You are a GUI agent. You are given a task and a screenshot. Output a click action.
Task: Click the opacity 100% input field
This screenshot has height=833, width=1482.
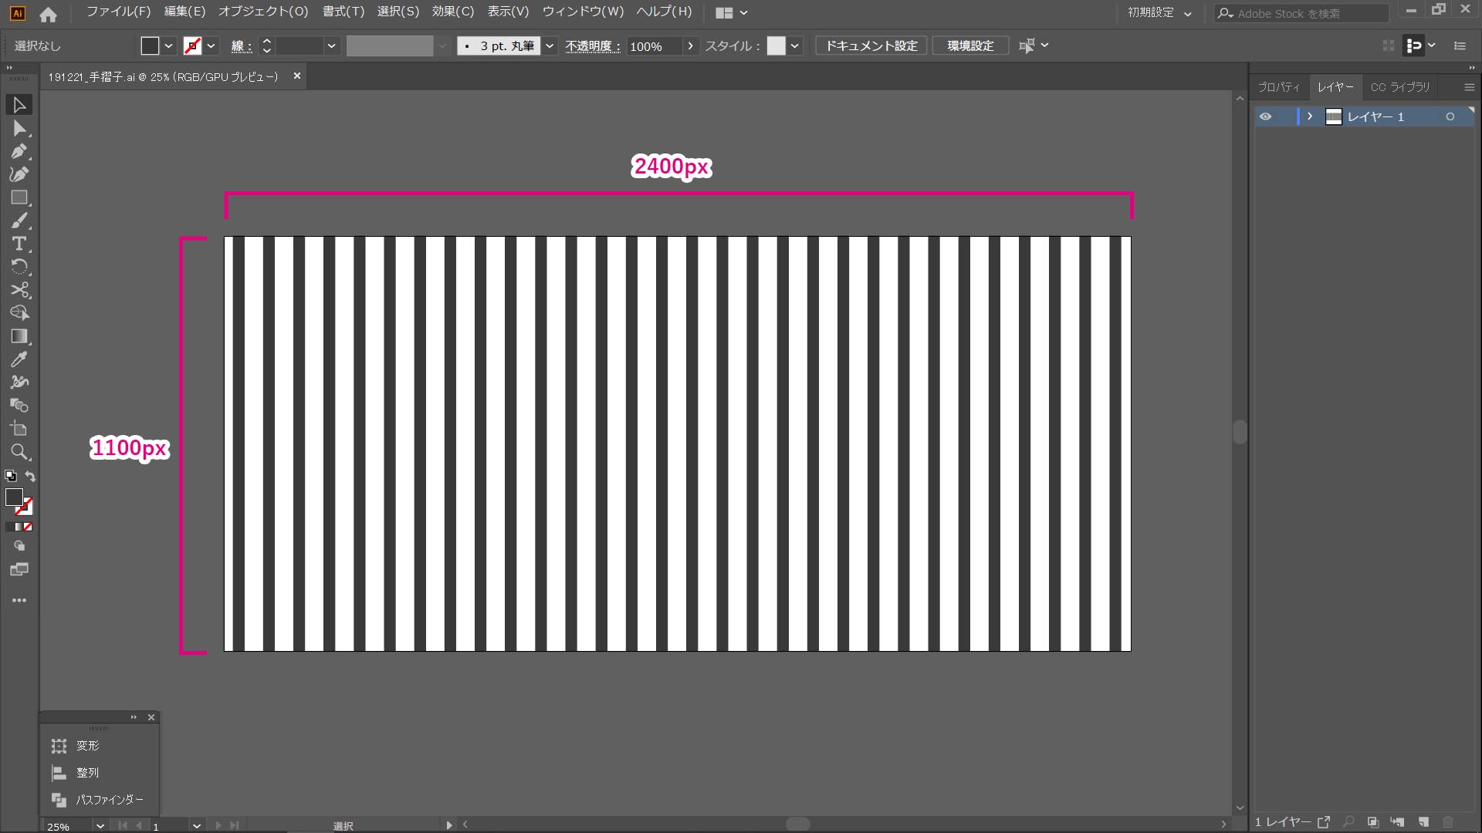(654, 46)
